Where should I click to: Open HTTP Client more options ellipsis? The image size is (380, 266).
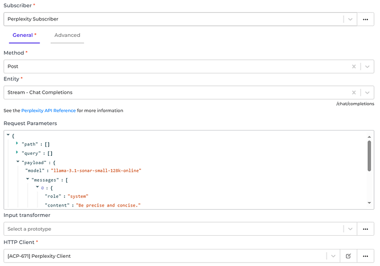(x=365, y=256)
